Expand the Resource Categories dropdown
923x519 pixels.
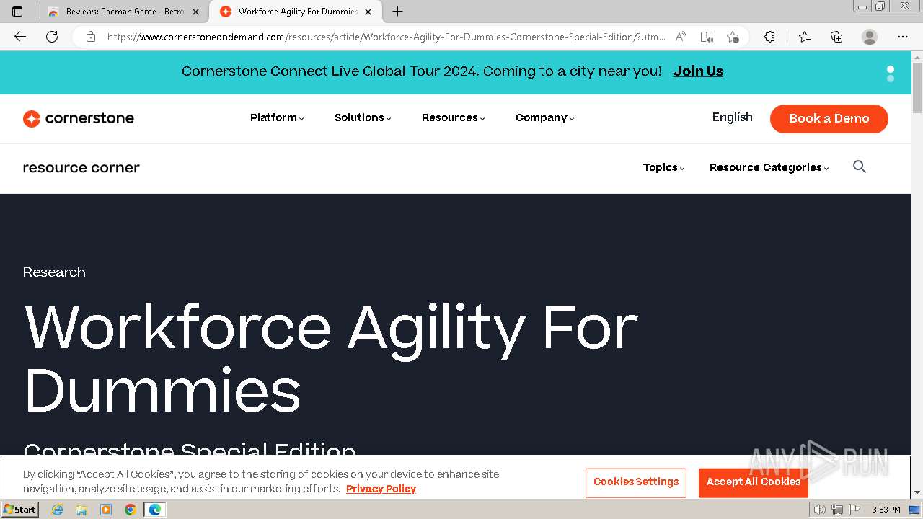[769, 167]
